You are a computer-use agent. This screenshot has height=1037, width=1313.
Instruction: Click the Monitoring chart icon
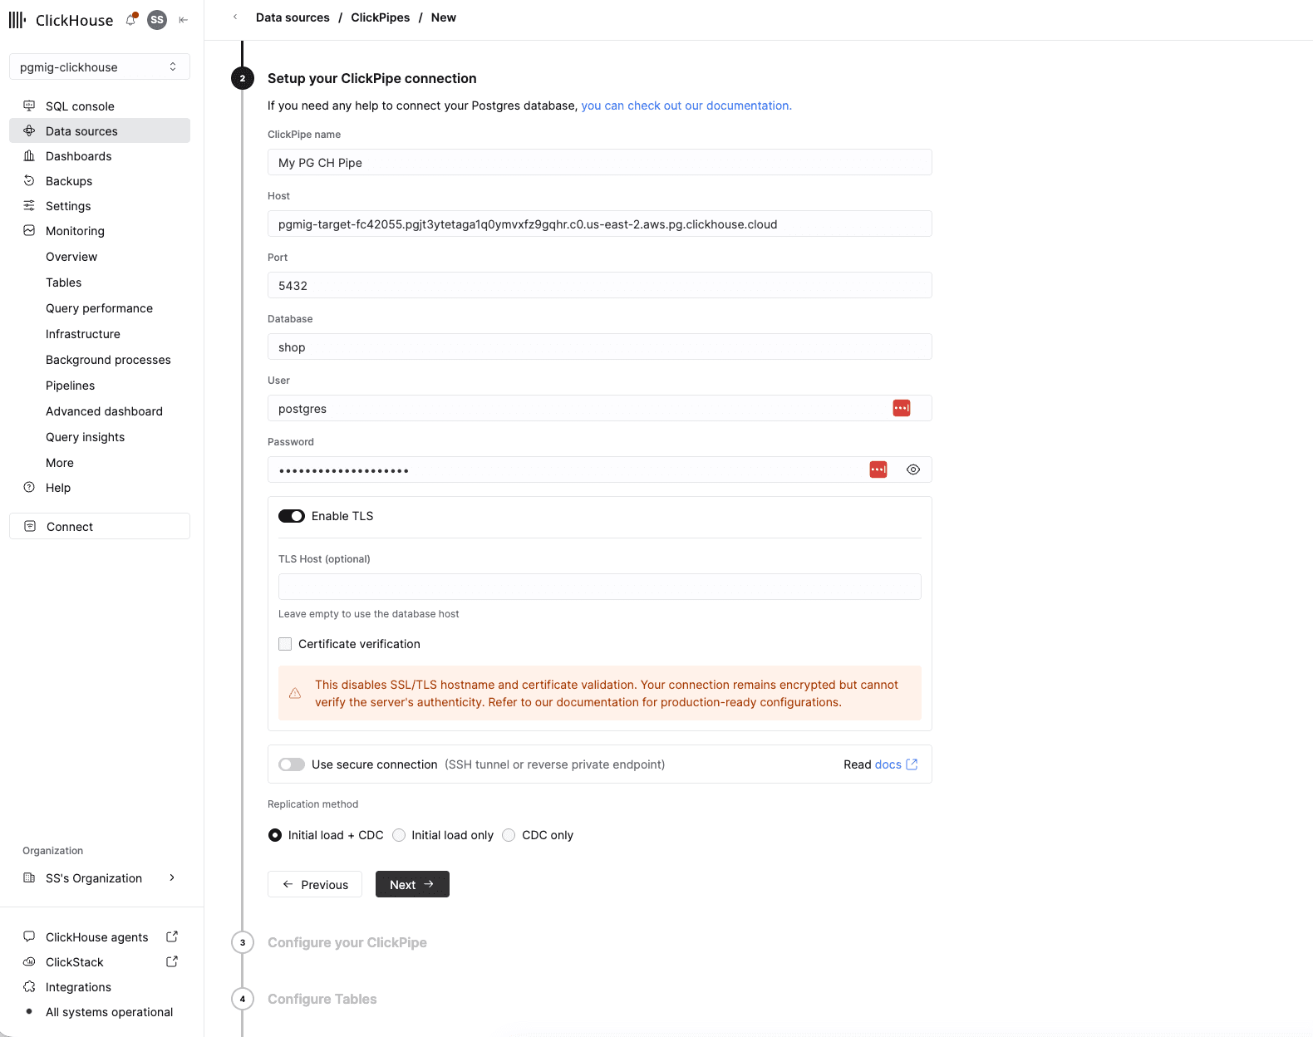(29, 230)
